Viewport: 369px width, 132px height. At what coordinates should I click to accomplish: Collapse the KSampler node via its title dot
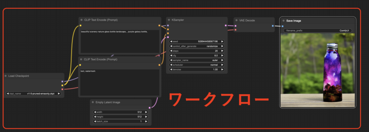[169, 20]
